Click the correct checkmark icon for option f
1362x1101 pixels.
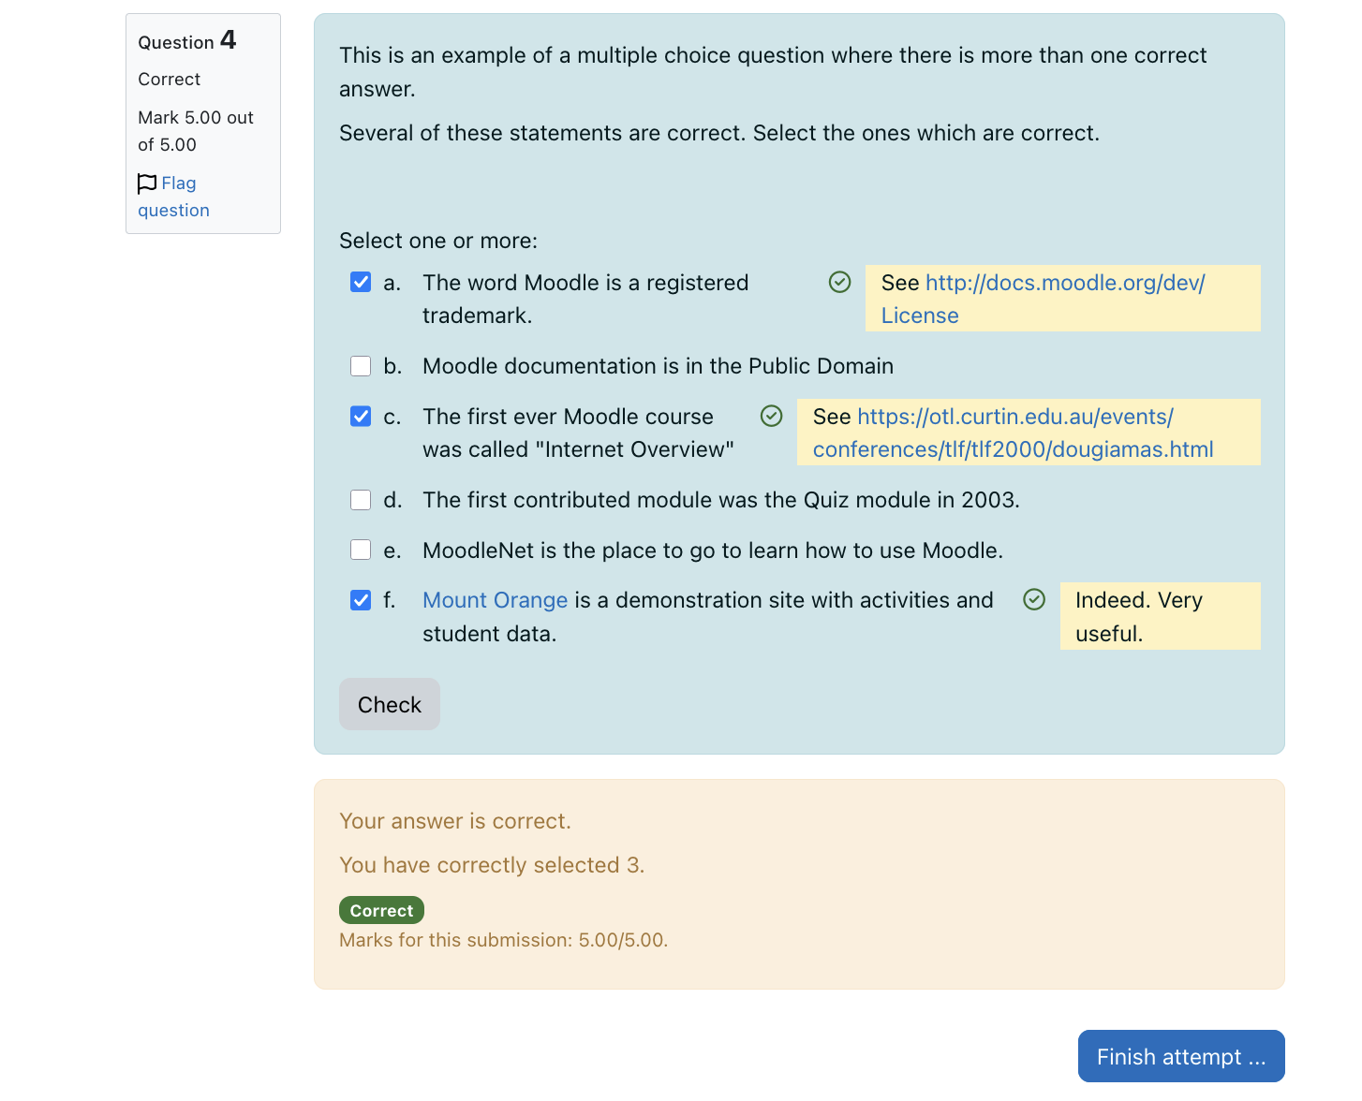(x=1034, y=599)
